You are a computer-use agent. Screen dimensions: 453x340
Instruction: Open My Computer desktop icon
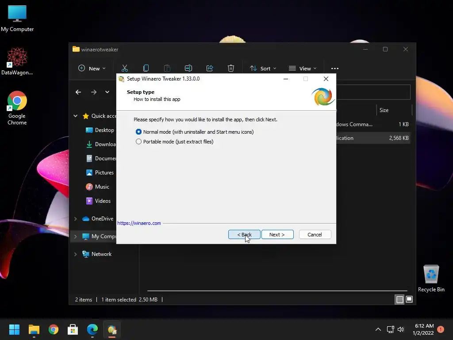(x=17, y=19)
